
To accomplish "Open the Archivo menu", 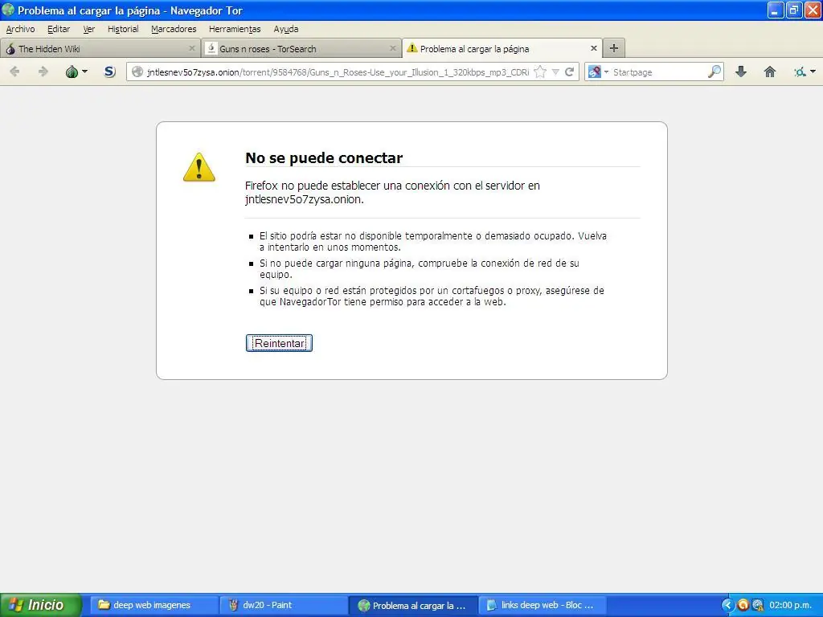I will tap(20, 29).
